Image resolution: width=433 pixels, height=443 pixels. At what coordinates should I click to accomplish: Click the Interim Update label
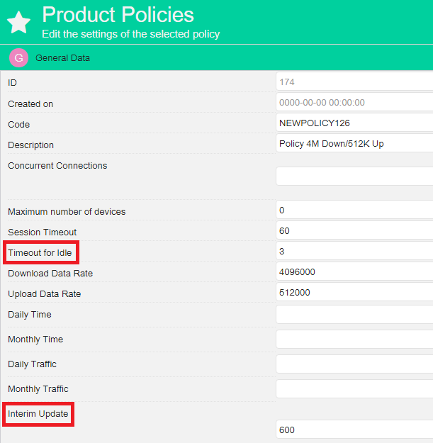(x=38, y=413)
